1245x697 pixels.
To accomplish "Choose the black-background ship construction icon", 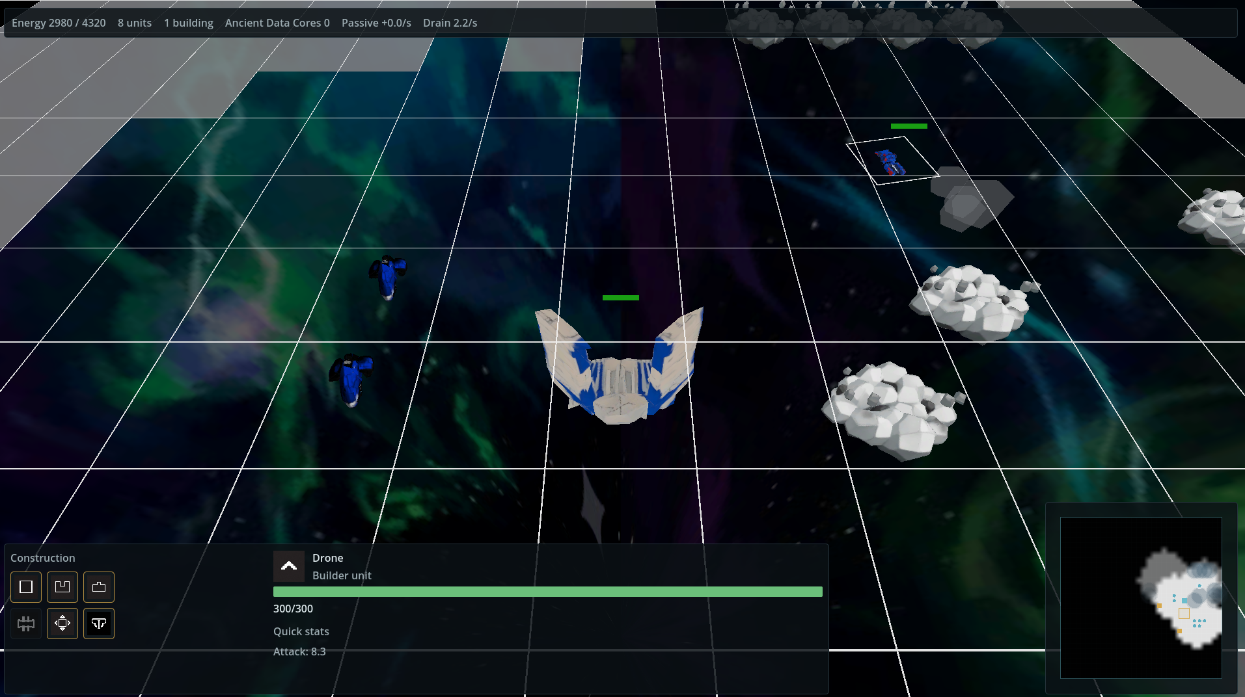I will coord(99,624).
